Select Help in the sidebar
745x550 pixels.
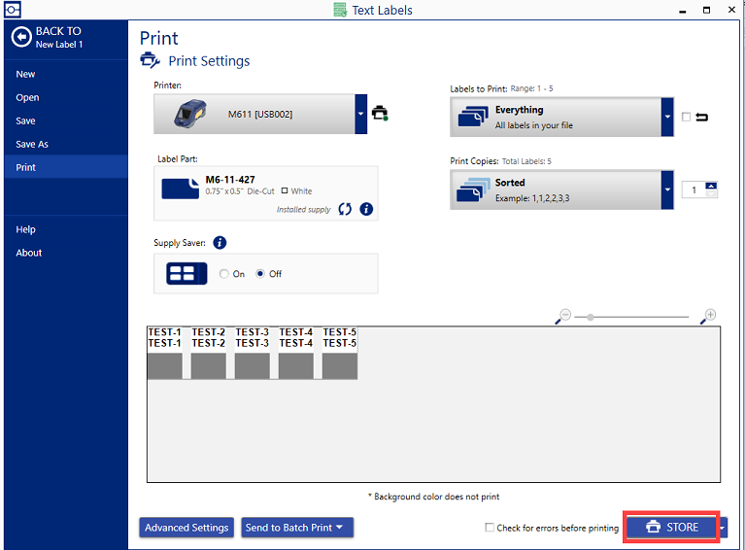[26, 229]
